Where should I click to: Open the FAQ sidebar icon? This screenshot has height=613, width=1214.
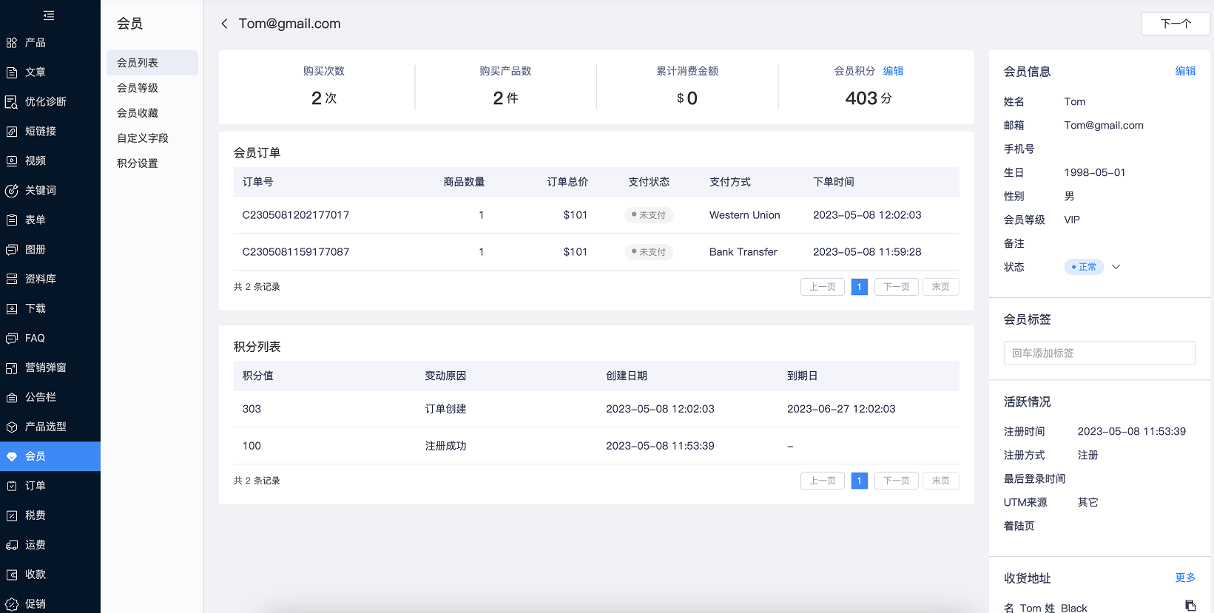coord(12,339)
